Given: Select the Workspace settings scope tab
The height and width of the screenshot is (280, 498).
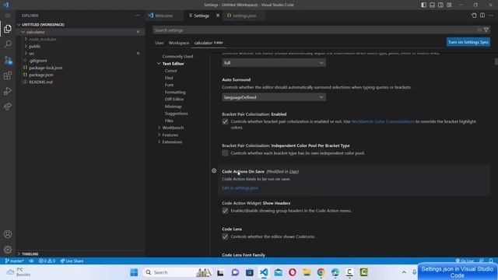Looking at the screenshot, I should click(x=179, y=43).
